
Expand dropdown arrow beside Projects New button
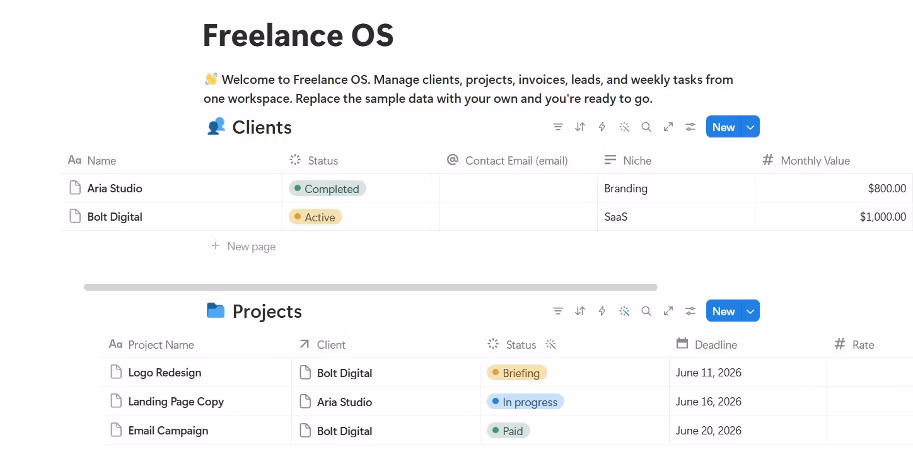point(750,311)
